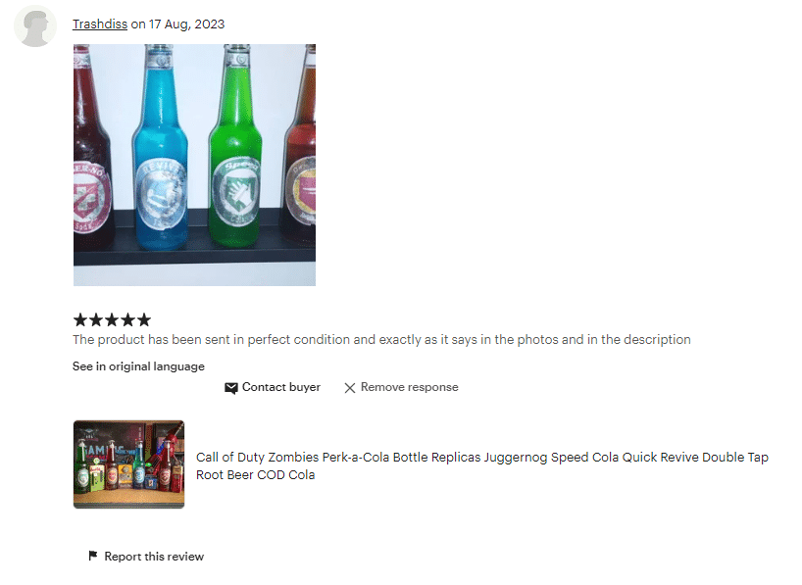Click the green Speed Cola bottle in photo
This screenshot has width=802, height=585.
click(235, 146)
